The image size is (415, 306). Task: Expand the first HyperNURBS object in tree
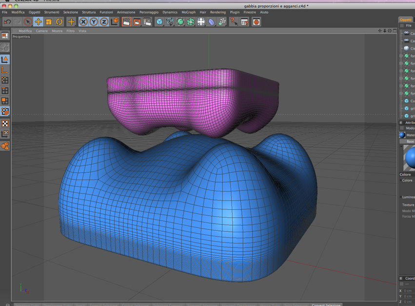(x=401, y=56)
